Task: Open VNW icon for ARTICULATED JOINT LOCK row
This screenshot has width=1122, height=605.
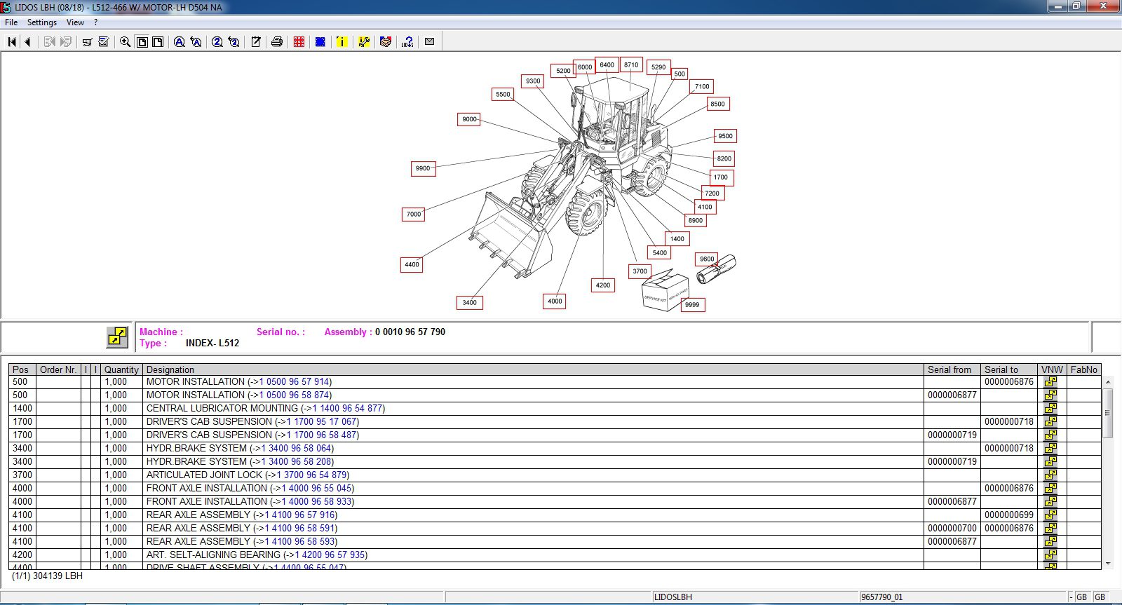Action: [1050, 475]
